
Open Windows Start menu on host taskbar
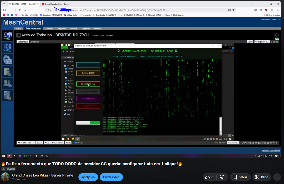click(4, 156)
